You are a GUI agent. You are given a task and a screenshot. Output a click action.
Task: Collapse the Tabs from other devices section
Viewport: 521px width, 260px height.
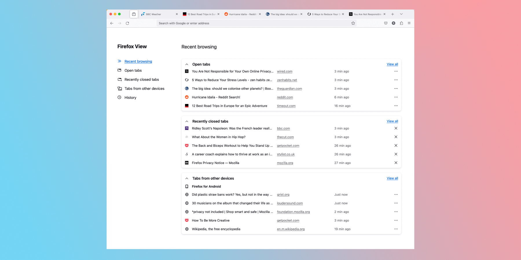click(x=187, y=179)
